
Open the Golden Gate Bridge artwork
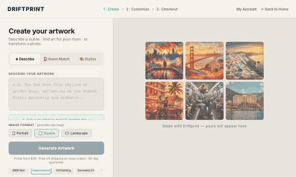click(x=204, y=61)
